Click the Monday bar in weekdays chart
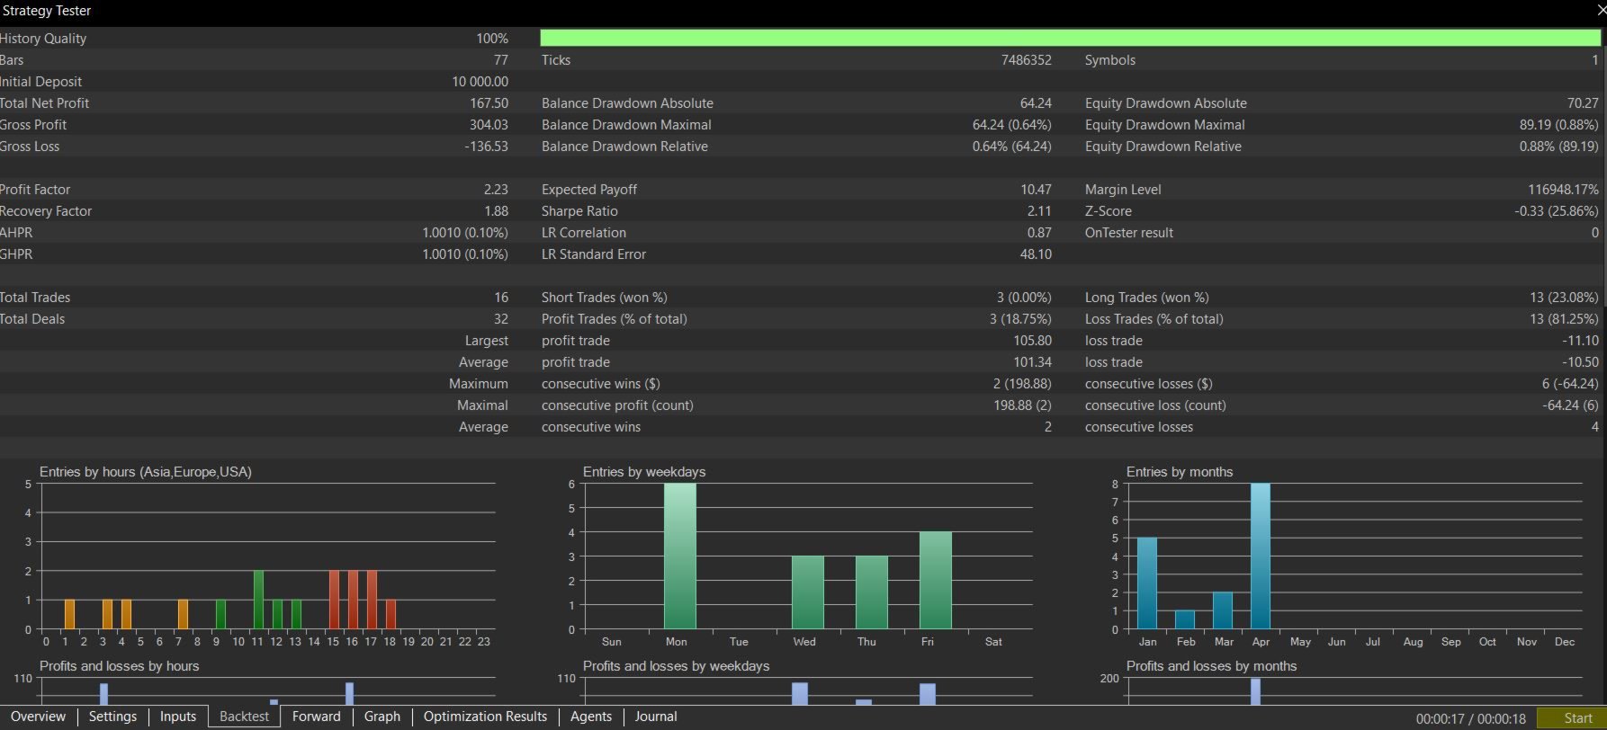 coord(679,556)
